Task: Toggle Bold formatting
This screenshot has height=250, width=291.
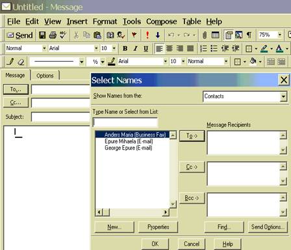Action: pyautogui.click(x=125, y=48)
